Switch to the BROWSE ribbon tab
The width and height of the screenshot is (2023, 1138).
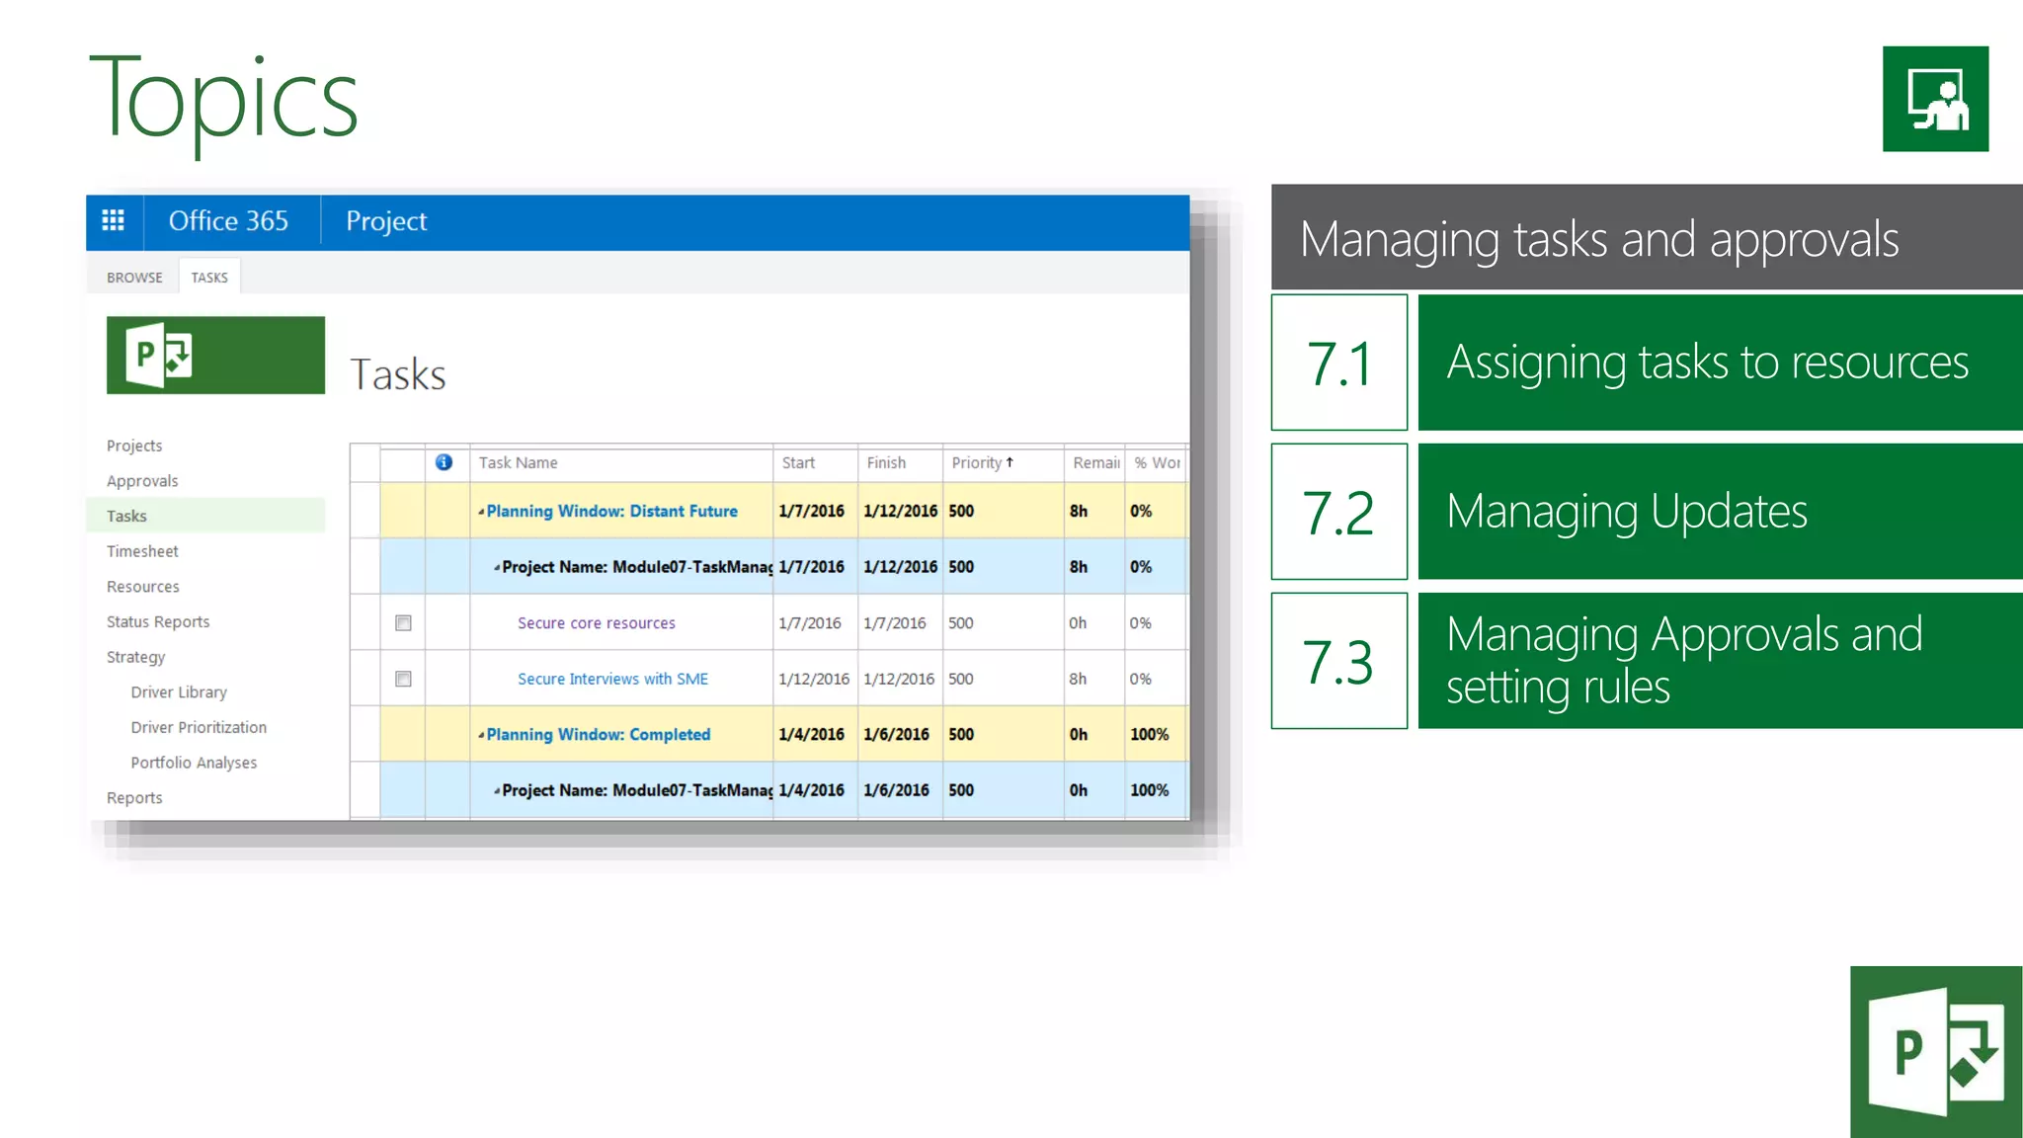[134, 278]
